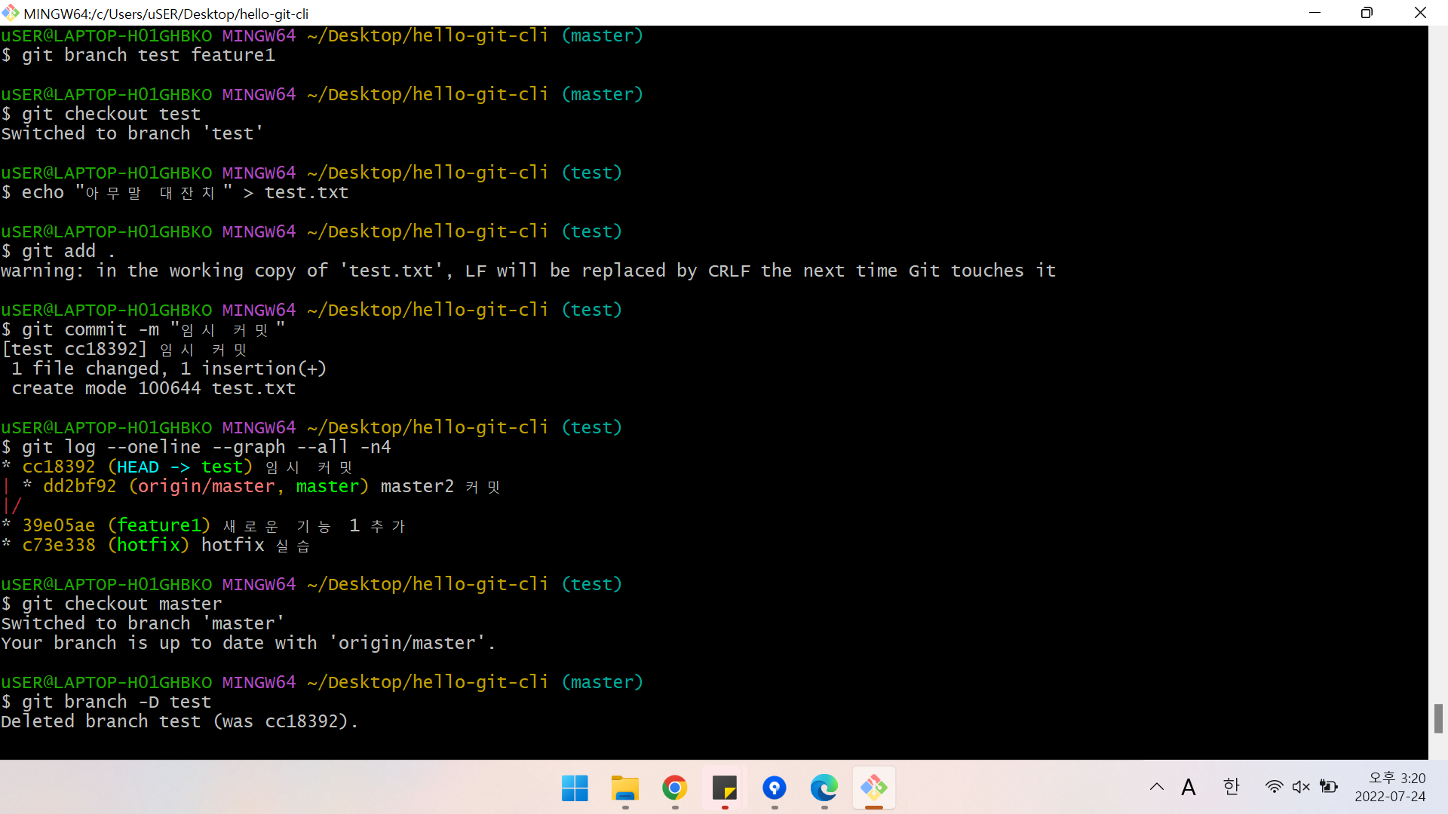
Task: Click the 'git add .' command line
Action: (x=58, y=251)
